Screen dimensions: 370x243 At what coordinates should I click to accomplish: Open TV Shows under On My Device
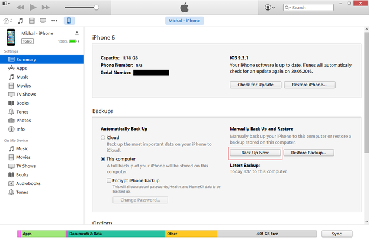point(42,166)
